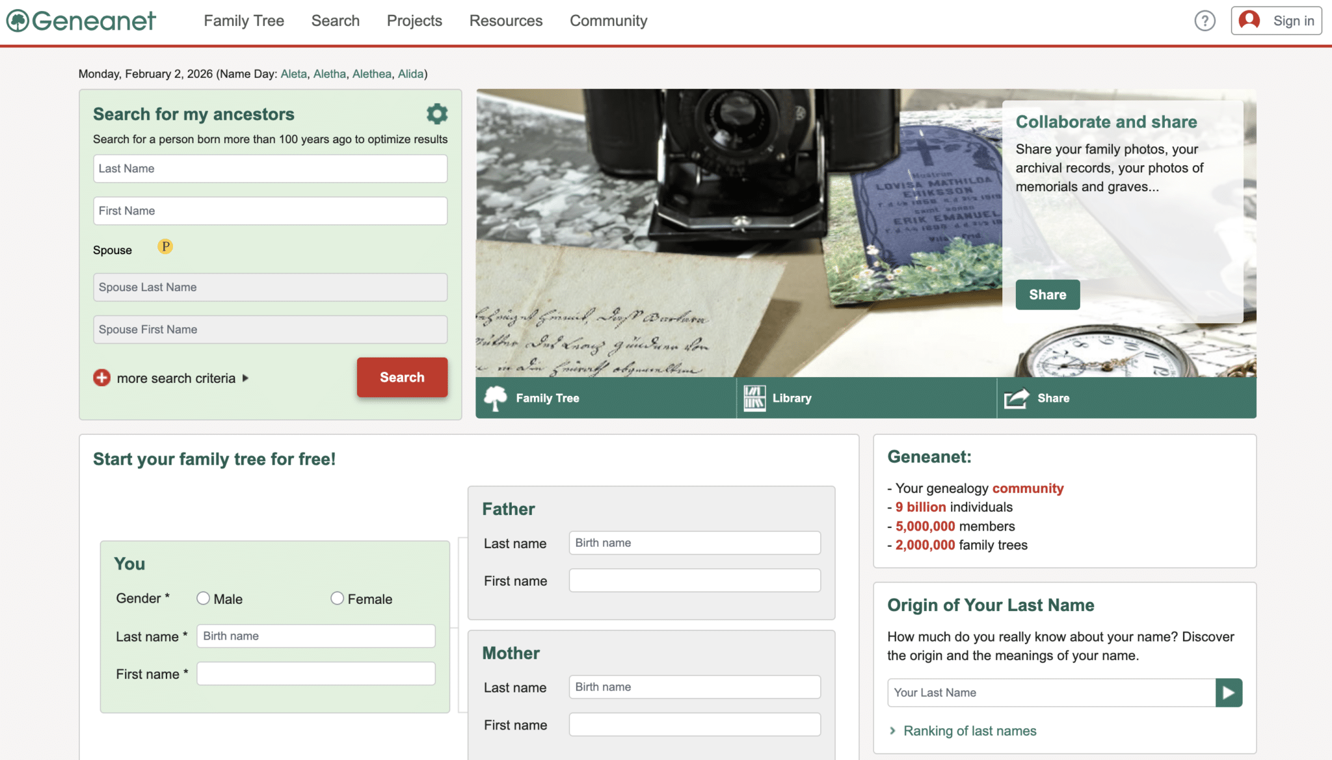1332x760 pixels.
Task: Click the help question mark icon
Action: 1205,21
